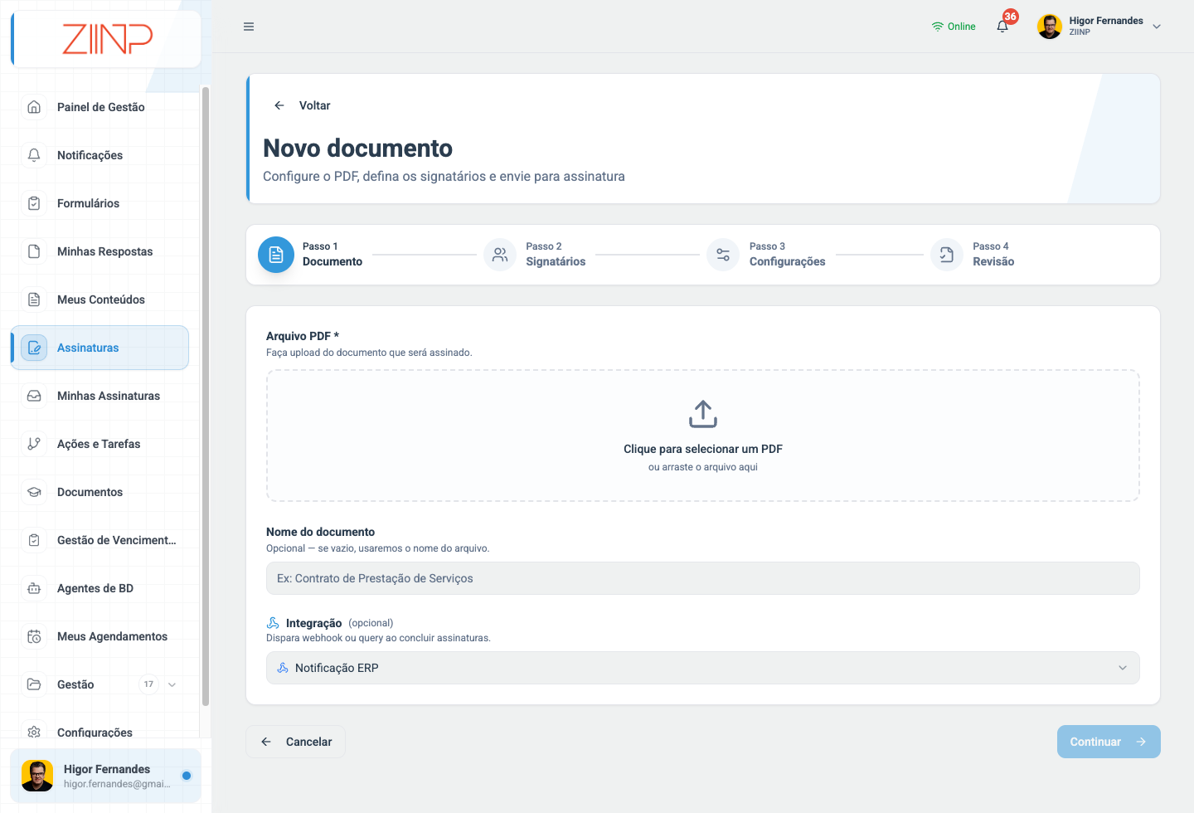The width and height of the screenshot is (1194, 813).
Task: Click the Voltar back link
Action: click(x=302, y=105)
